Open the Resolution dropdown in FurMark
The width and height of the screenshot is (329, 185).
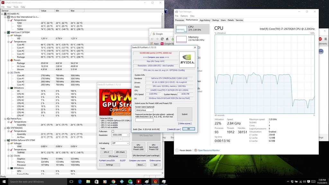(120, 135)
